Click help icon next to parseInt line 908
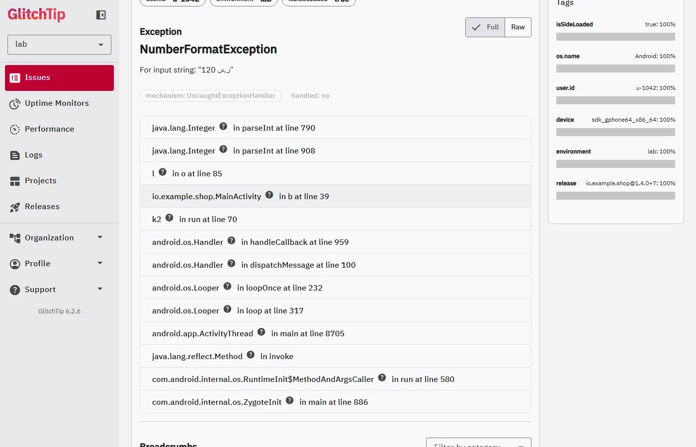696x447 pixels. 223,149
